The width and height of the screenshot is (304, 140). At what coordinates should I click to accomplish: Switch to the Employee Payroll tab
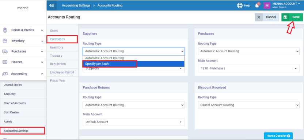pyautogui.click(x=62, y=72)
